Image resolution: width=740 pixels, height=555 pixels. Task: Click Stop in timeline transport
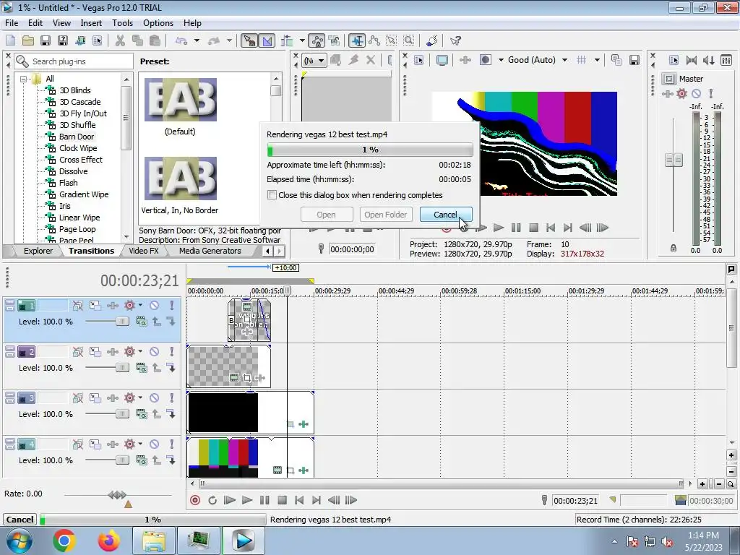[x=283, y=500]
